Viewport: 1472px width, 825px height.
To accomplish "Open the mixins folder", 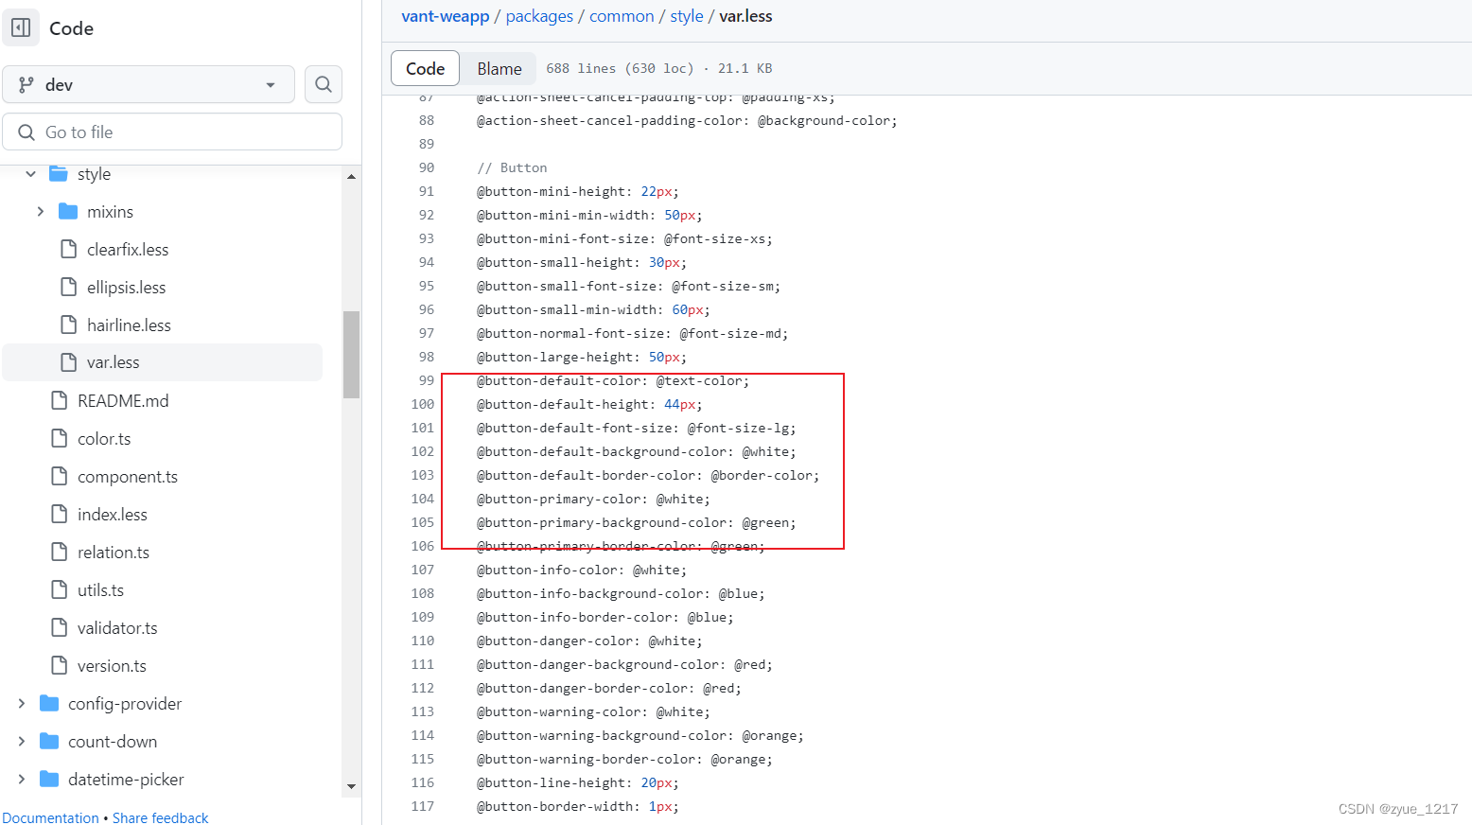I will pos(110,212).
